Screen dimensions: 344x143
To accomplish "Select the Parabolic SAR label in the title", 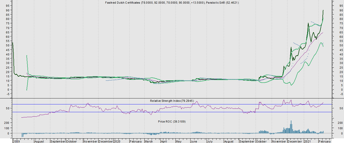I will click(222, 3).
